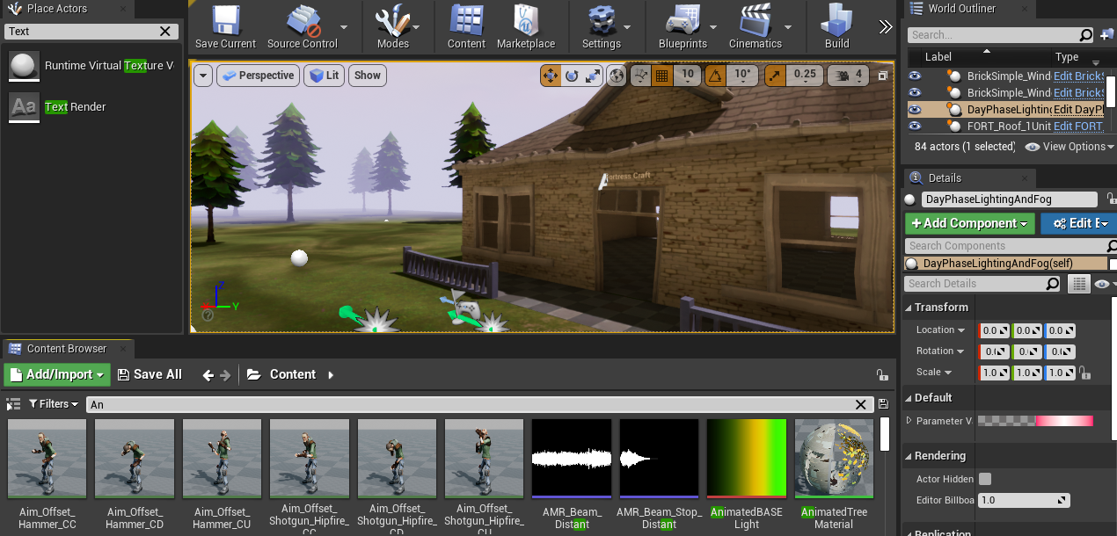Select Runtime Virtual Texture Volume actor
1117x536 pixels.
92,66
